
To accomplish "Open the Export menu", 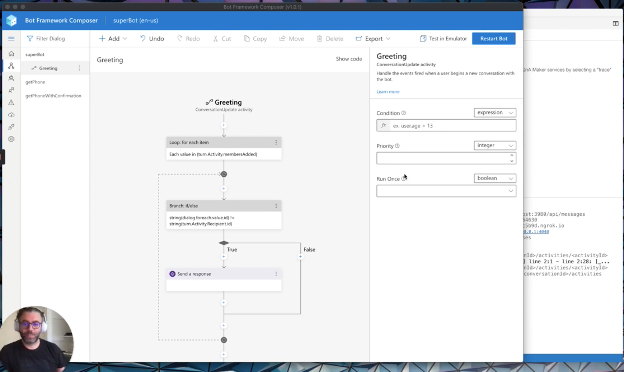I will pos(373,38).
